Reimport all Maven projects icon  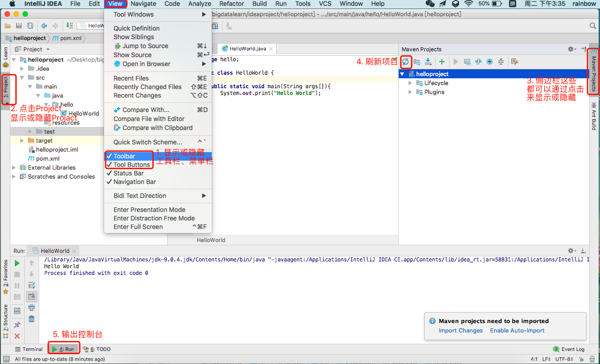point(406,62)
